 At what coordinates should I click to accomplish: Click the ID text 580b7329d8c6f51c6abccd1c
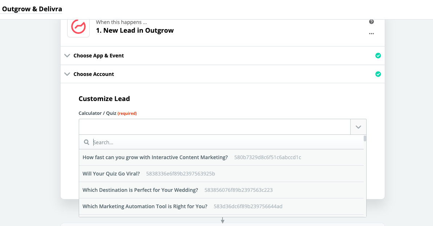[267, 157]
